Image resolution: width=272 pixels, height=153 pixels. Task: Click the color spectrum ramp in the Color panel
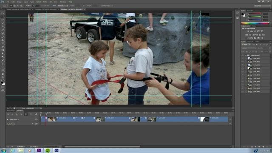[255, 23]
